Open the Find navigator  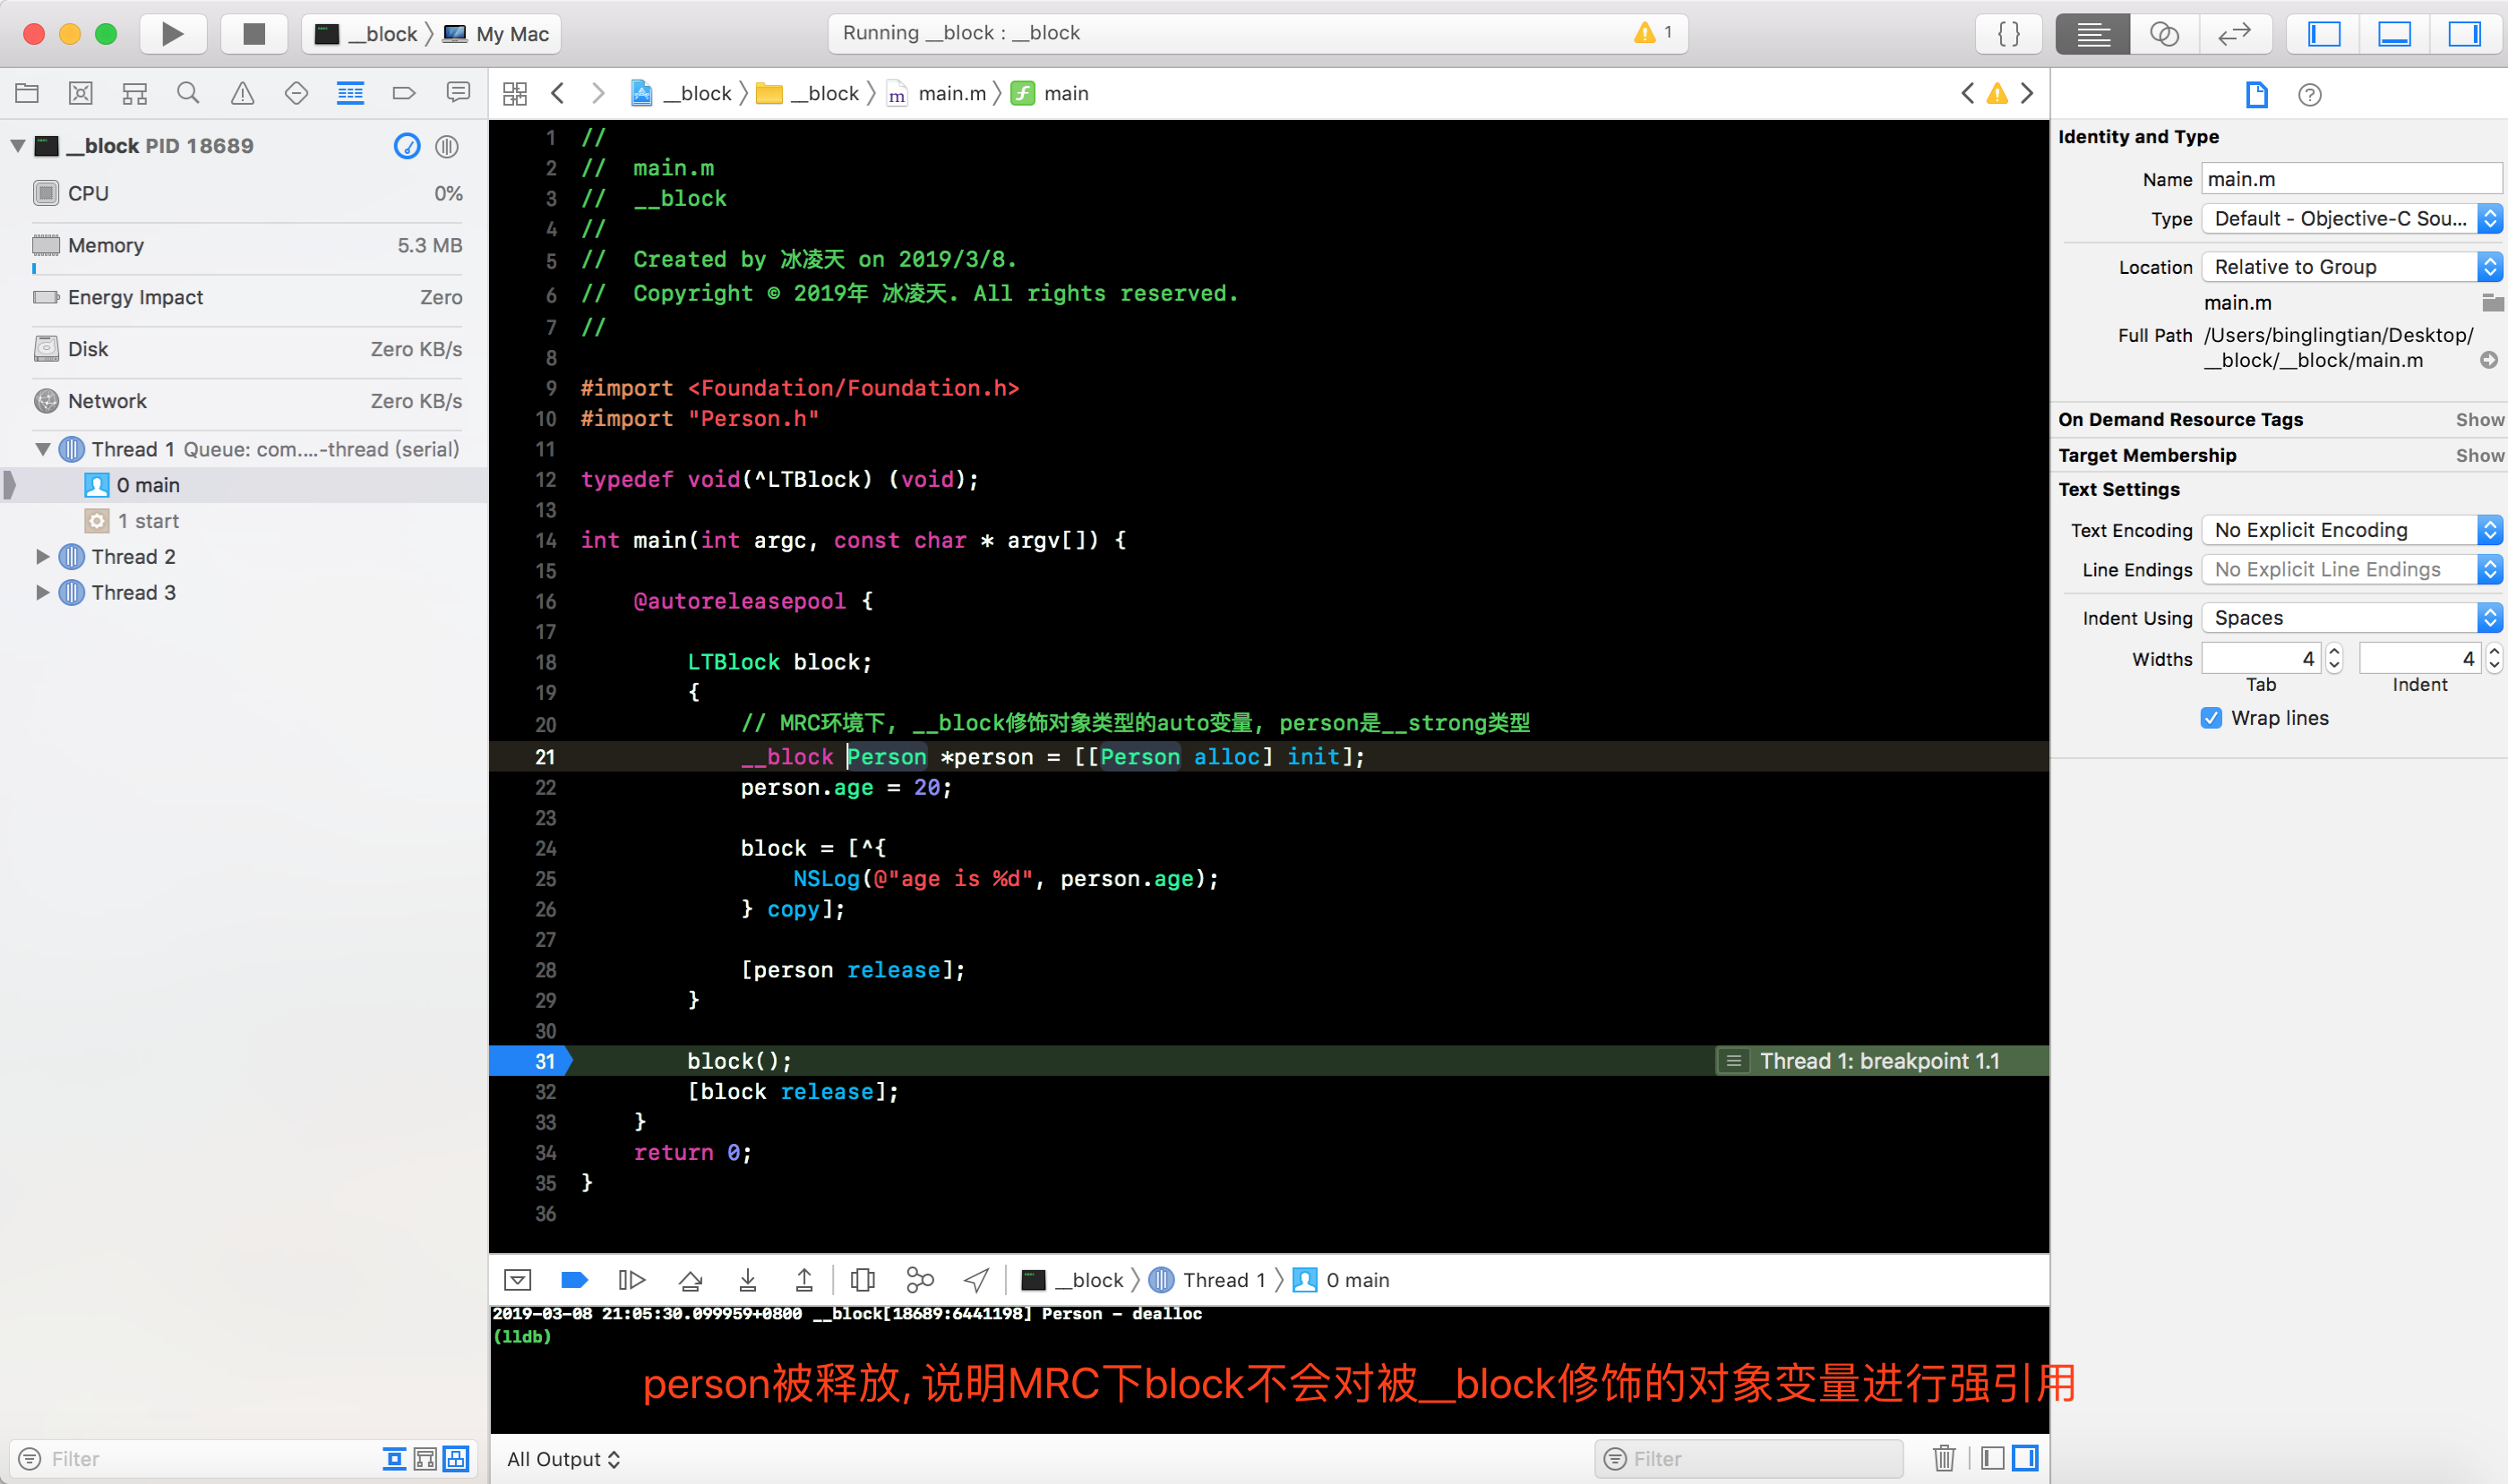pos(188,94)
